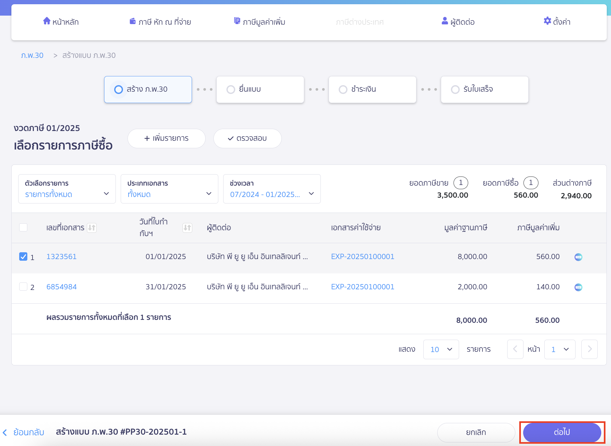Viewport: 611px width, 446px height.
Task: Sort by tax invoice date using sort icon
Action: pos(187,228)
